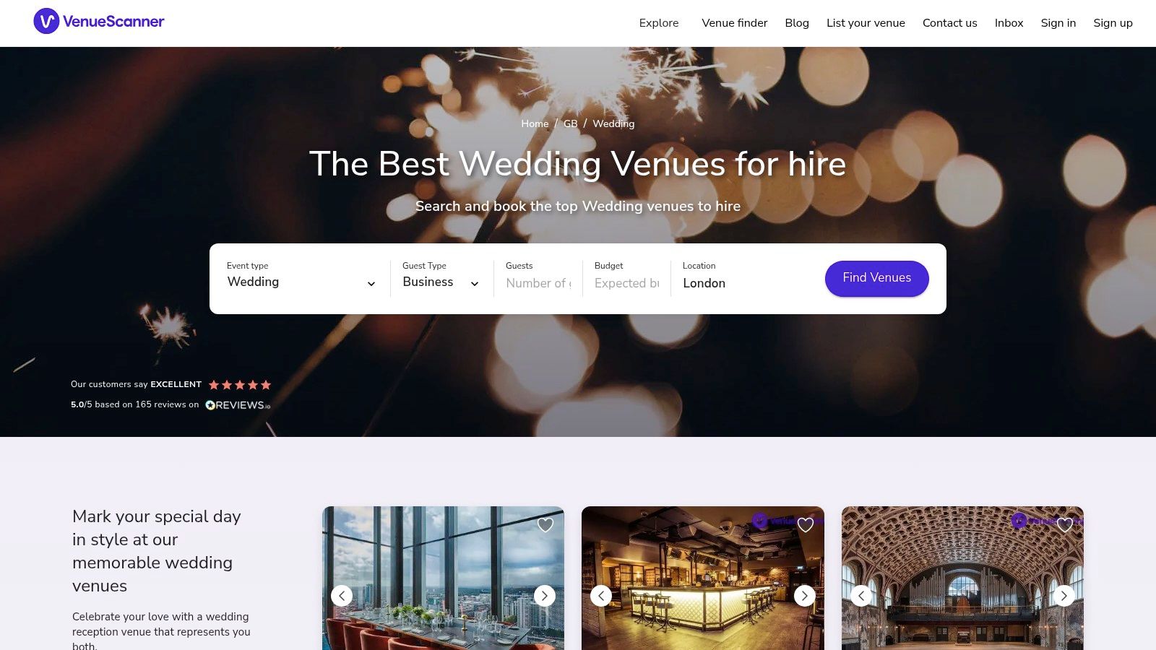Screen dimensions: 1156x650
Task: Open the Venue finder menu item
Action: point(735,23)
